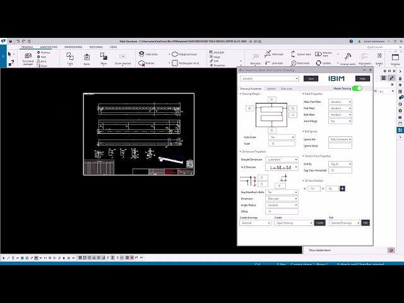
Task: Open the Window ribbon icon
Action: 395,58
